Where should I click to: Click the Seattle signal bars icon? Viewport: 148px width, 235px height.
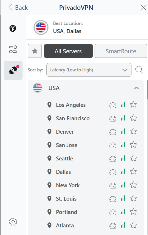123,158
